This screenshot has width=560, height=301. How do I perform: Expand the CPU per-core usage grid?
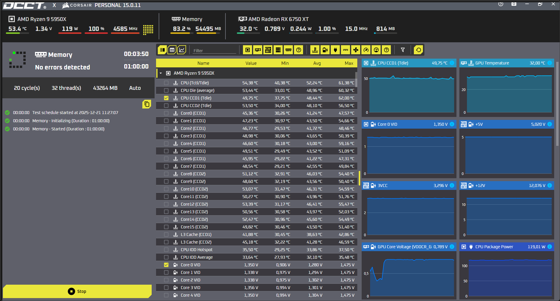148,29
